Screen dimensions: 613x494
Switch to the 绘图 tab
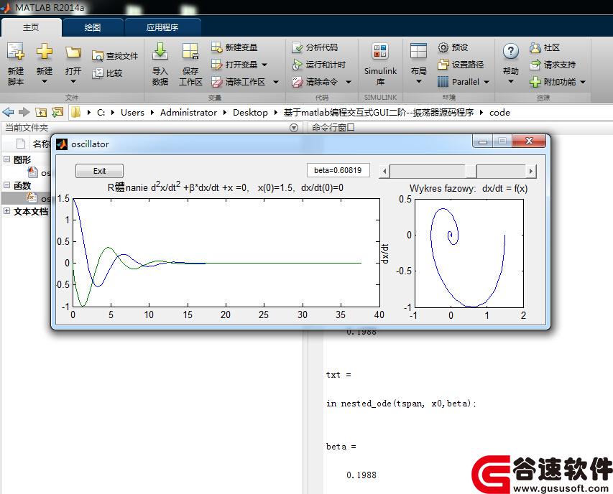point(93,27)
